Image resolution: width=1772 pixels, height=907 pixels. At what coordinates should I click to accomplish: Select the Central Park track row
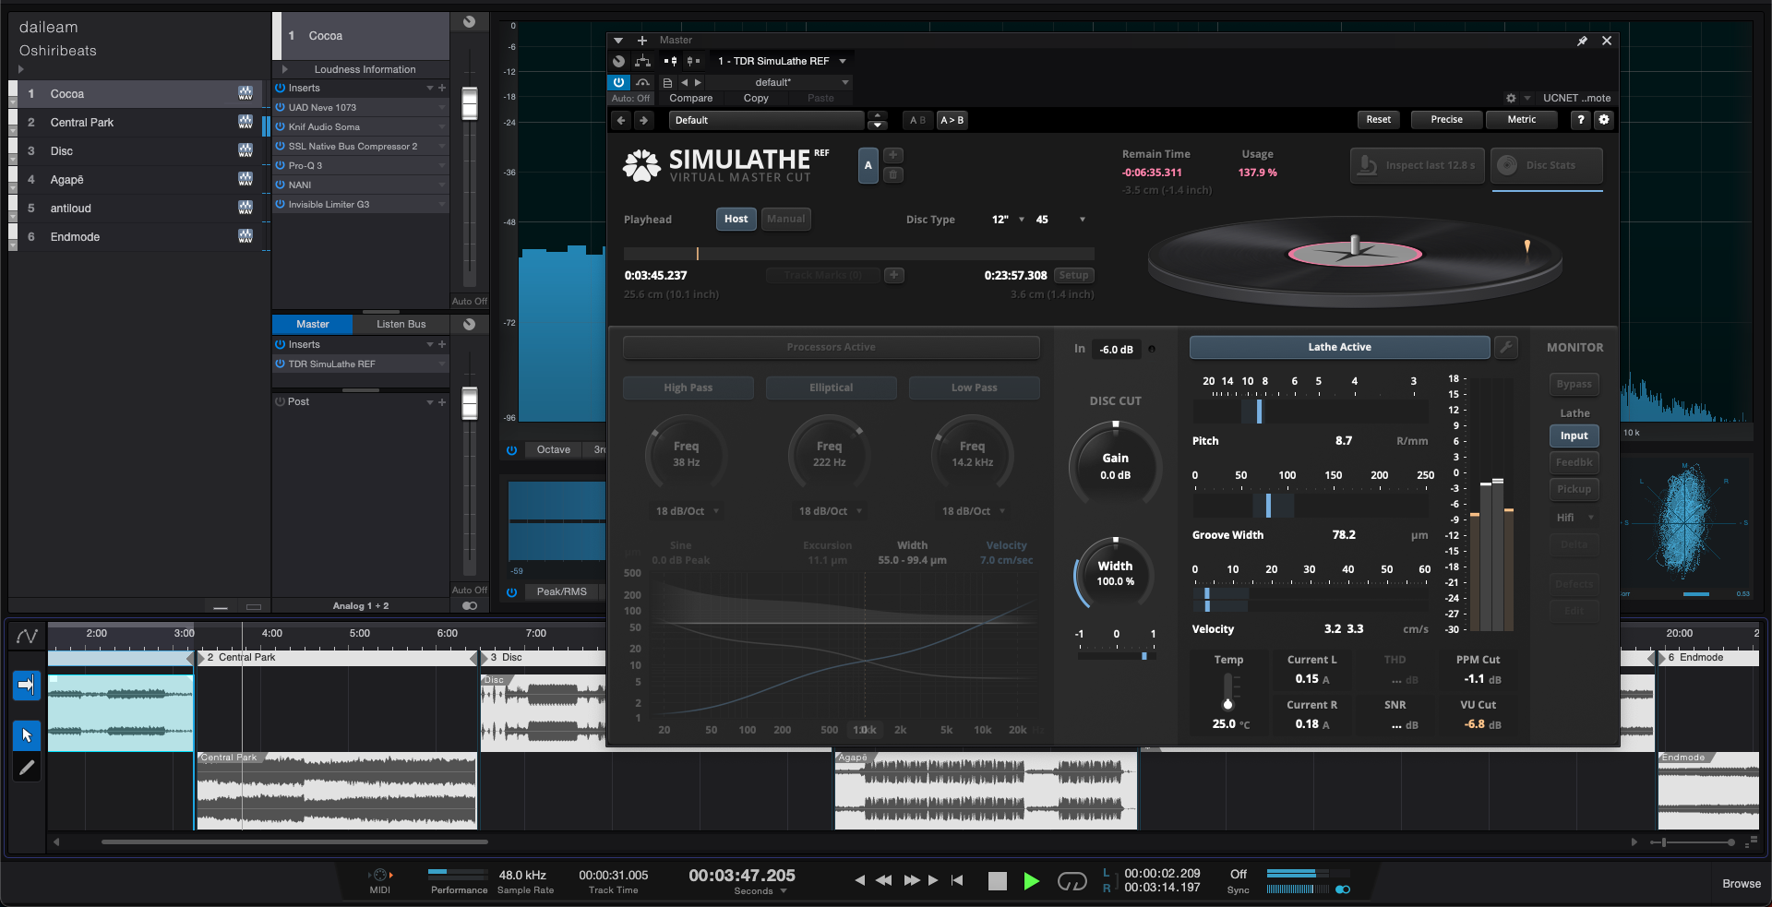point(138,122)
